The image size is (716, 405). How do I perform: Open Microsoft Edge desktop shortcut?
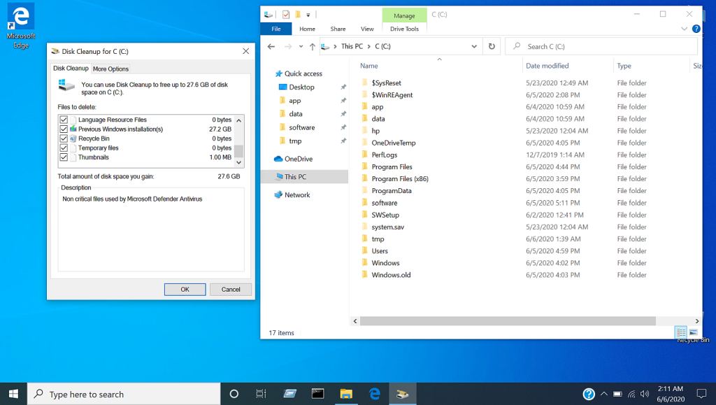[x=21, y=26]
